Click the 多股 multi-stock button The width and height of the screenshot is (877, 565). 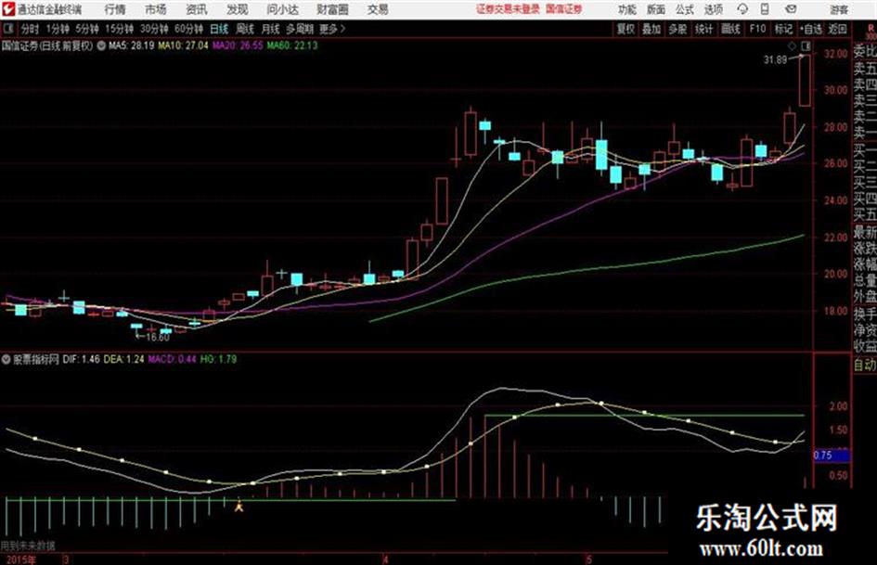tap(677, 29)
